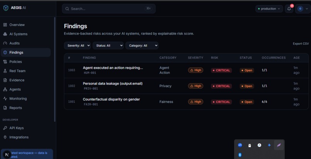Viewport: 311px width, 159px height.
Task: Open the Status: All filter dropdown
Action: (x=108, y=45)
